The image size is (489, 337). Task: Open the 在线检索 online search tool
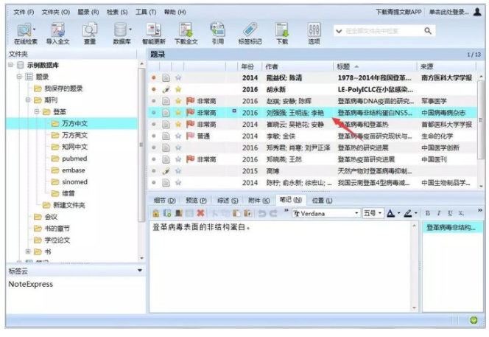coord(25,33)
